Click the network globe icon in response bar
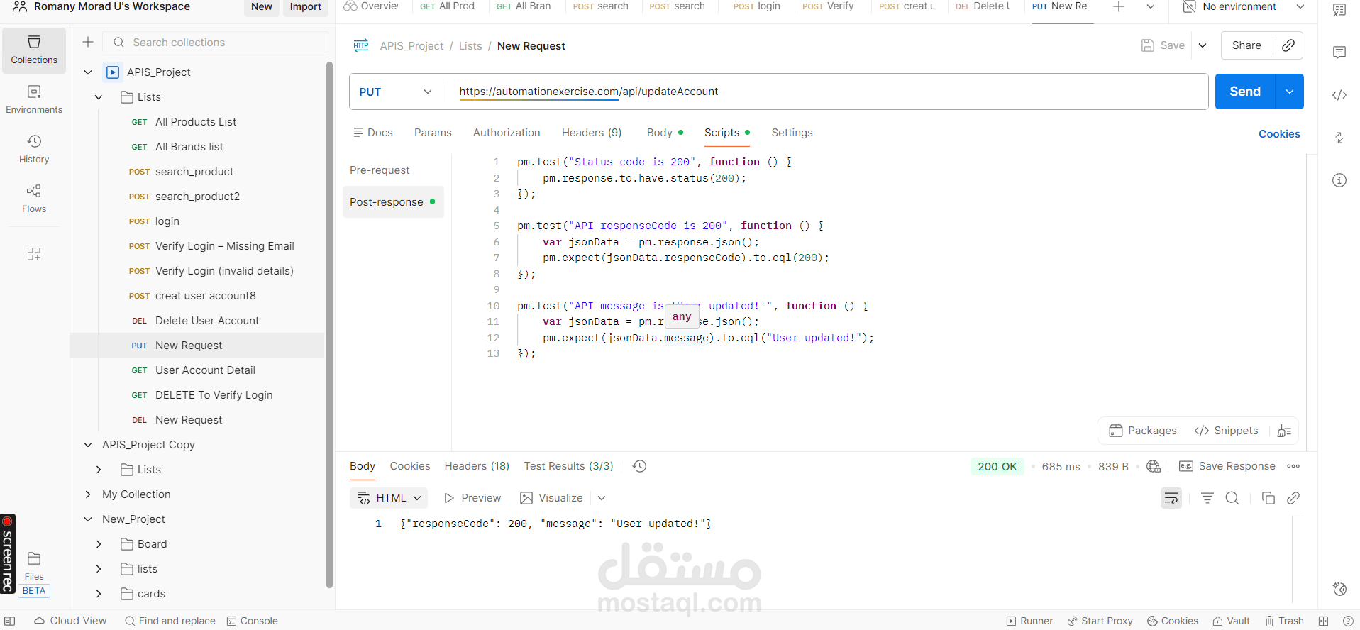 pyautogui.click(x=1154, y=466)
